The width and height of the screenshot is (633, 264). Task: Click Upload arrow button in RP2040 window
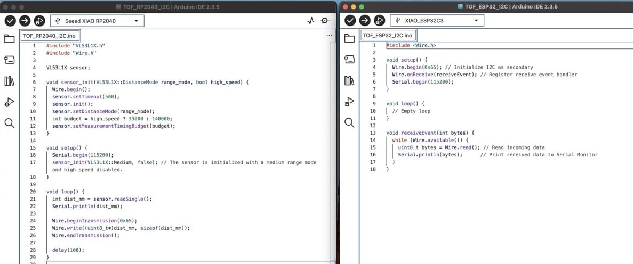pos(25,21)
